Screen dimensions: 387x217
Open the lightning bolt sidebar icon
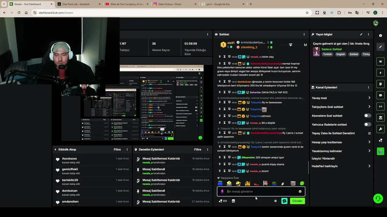pyautogui.click(x=380, y=73)
